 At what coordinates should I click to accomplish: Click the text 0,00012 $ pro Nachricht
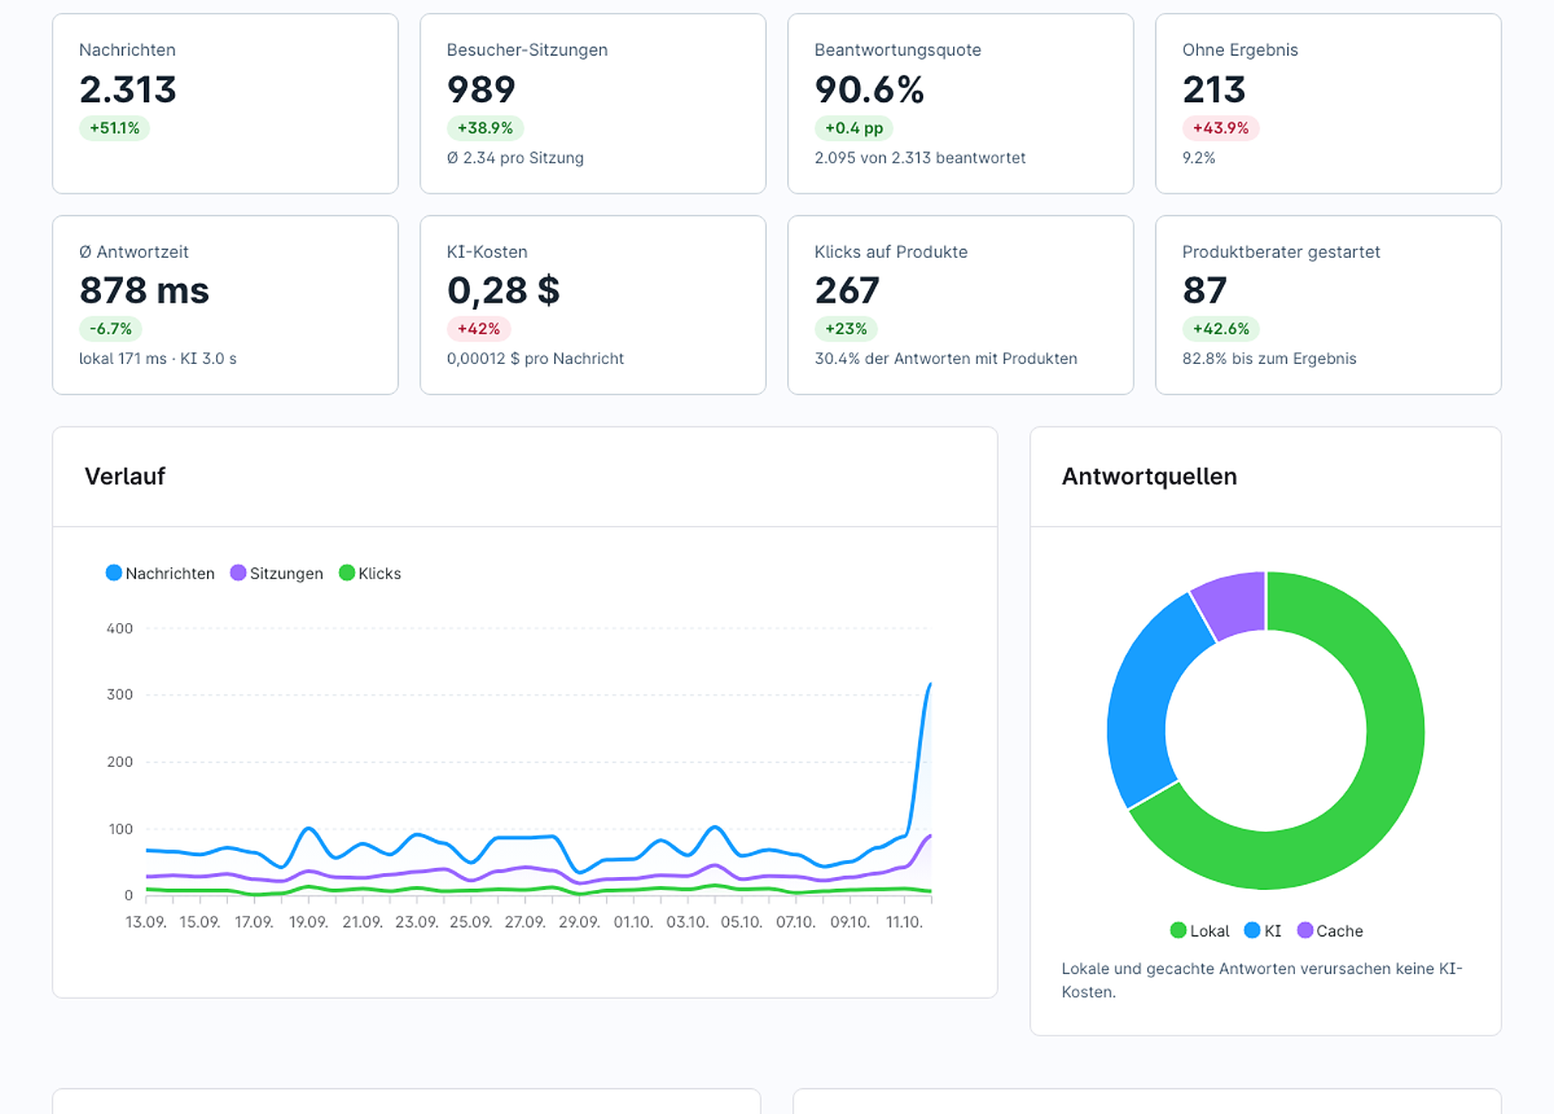click(x=536, y=358)
